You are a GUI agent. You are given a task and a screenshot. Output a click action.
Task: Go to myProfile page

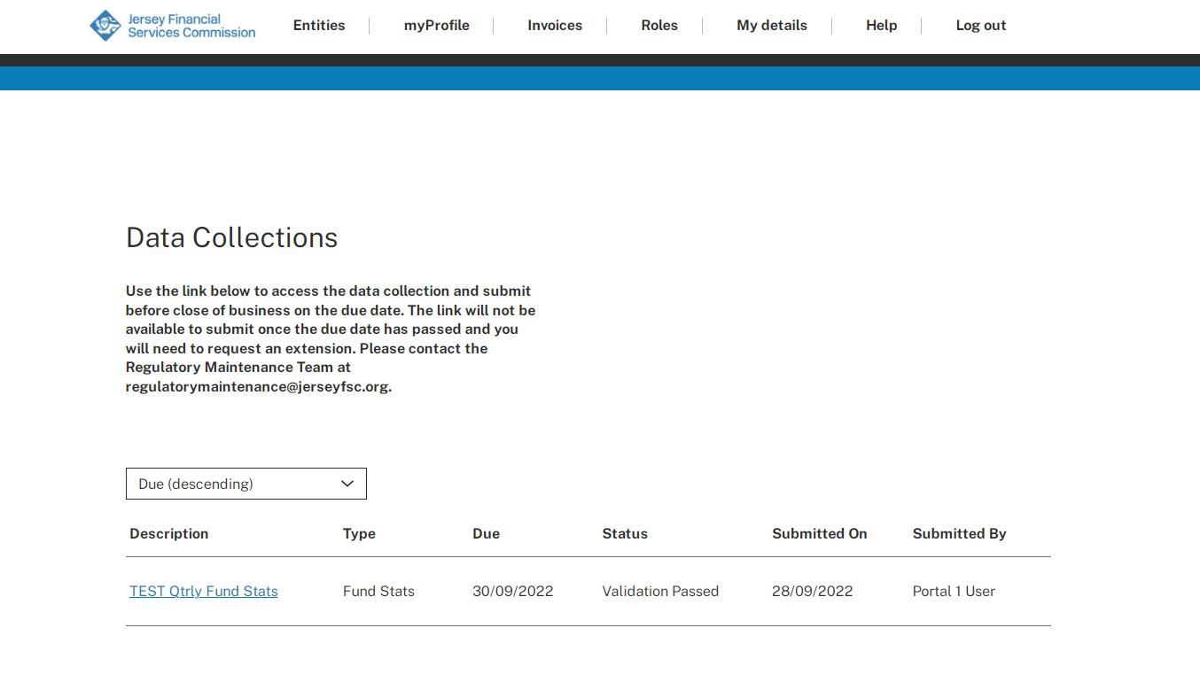[436, 26]
